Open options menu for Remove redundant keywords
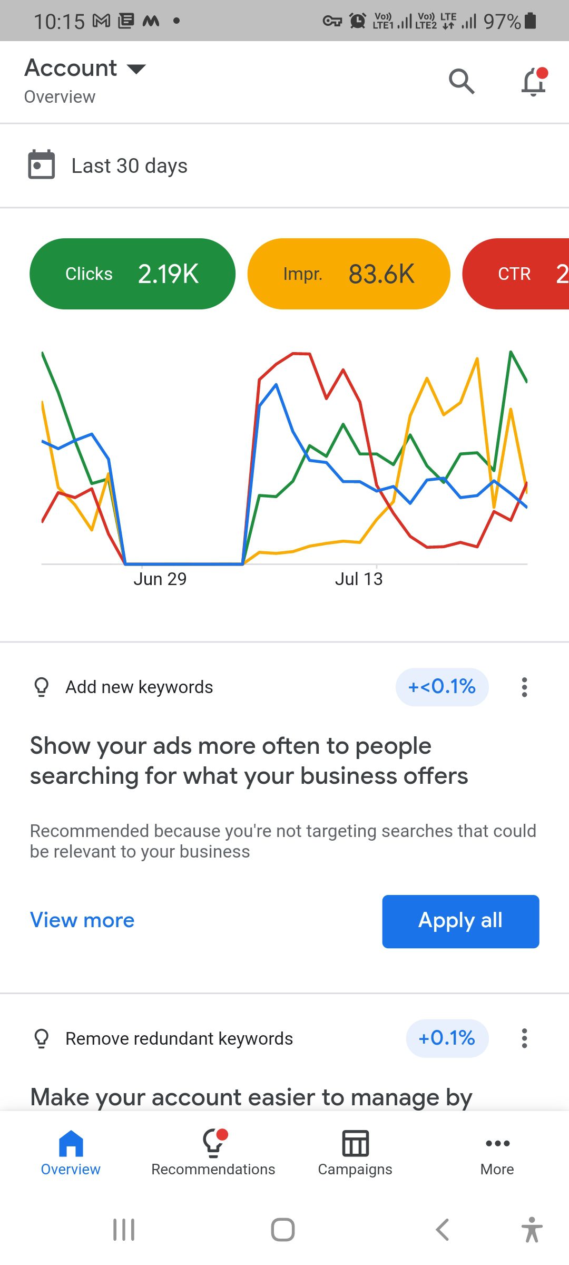The image size is (569, 1265). [x=524, y=1038]
